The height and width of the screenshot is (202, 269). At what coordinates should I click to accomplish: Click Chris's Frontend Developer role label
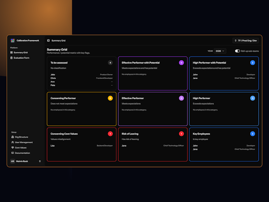104,78
